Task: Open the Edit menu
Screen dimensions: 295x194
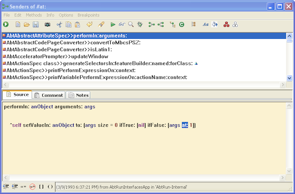Action: pos(18,15)
